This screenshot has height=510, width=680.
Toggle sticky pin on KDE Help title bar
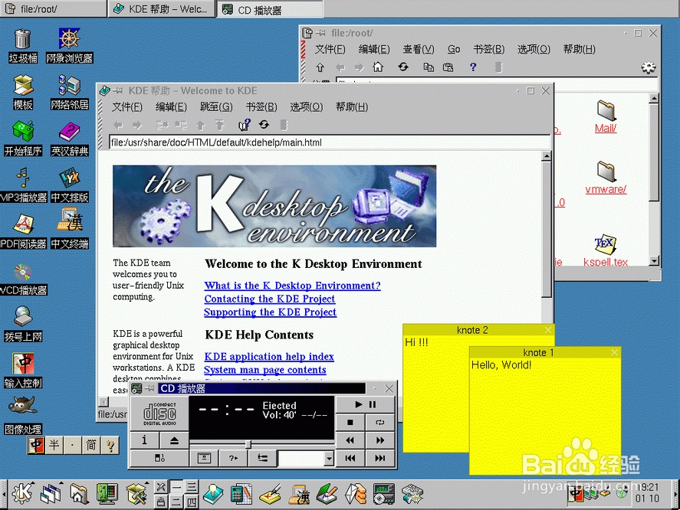(x=117, y=90)
